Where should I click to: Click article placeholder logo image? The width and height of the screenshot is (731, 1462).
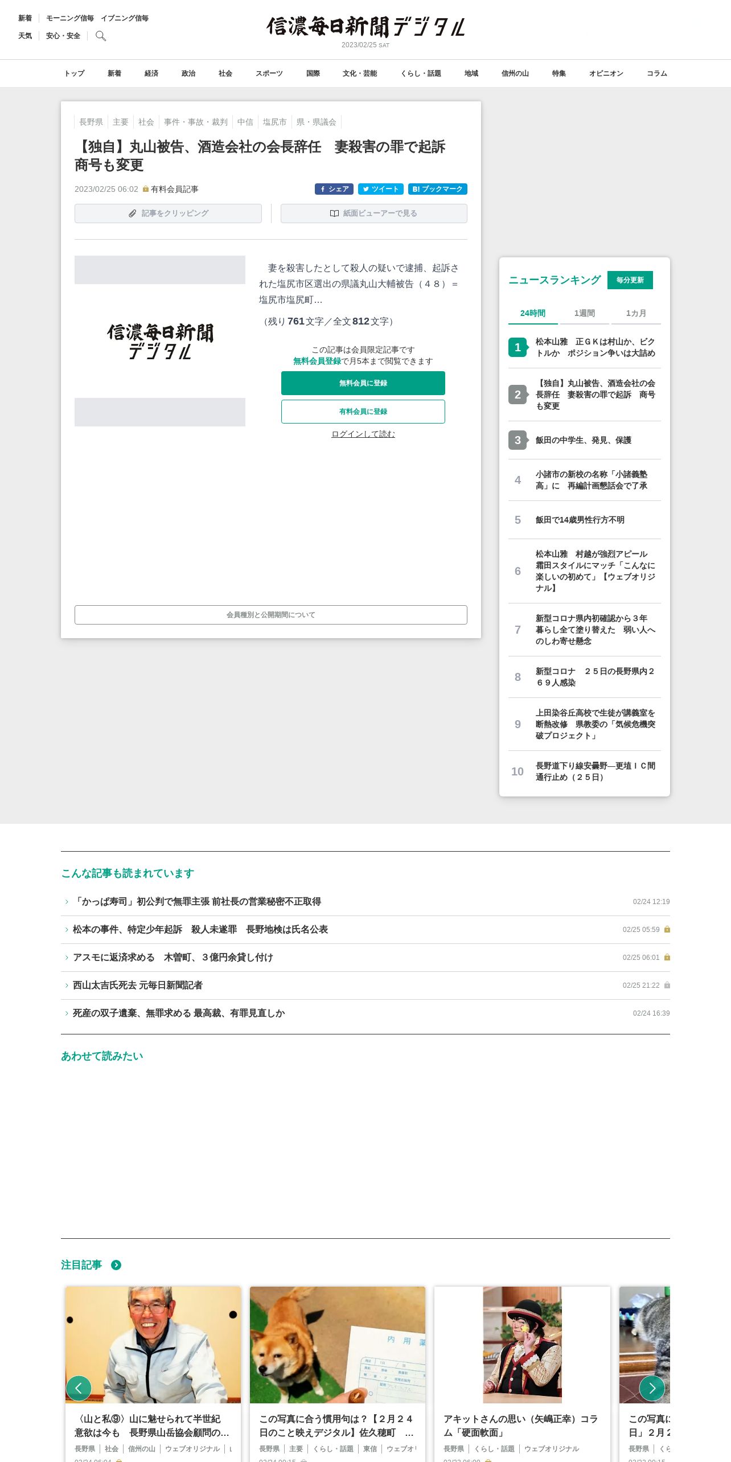[160, 341]
